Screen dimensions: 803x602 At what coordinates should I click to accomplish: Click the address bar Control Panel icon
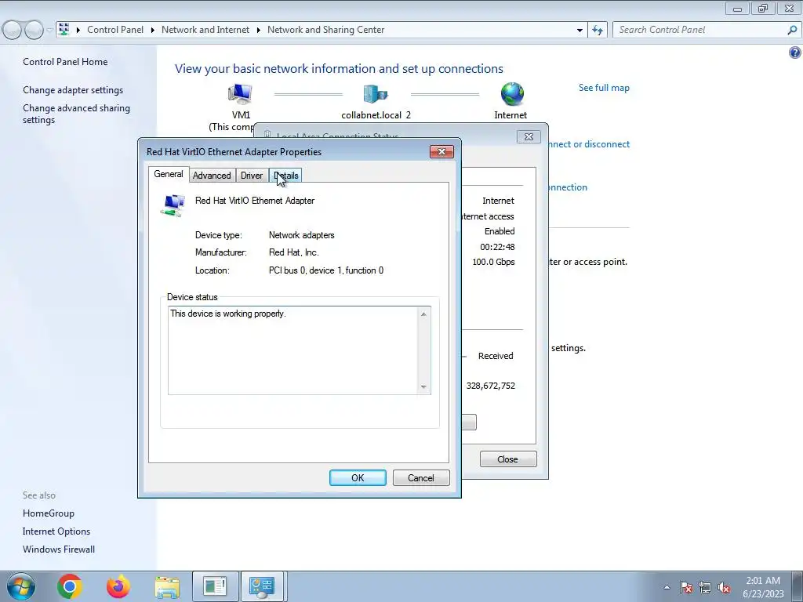click(x=64, y=29)
